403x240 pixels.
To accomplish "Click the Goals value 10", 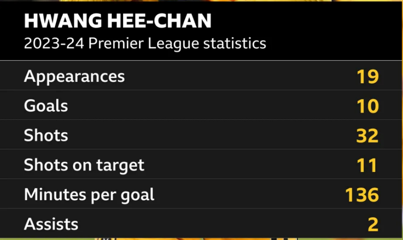I will coord(368,106).
